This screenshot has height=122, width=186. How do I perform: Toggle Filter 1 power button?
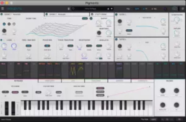coord(116,15)
